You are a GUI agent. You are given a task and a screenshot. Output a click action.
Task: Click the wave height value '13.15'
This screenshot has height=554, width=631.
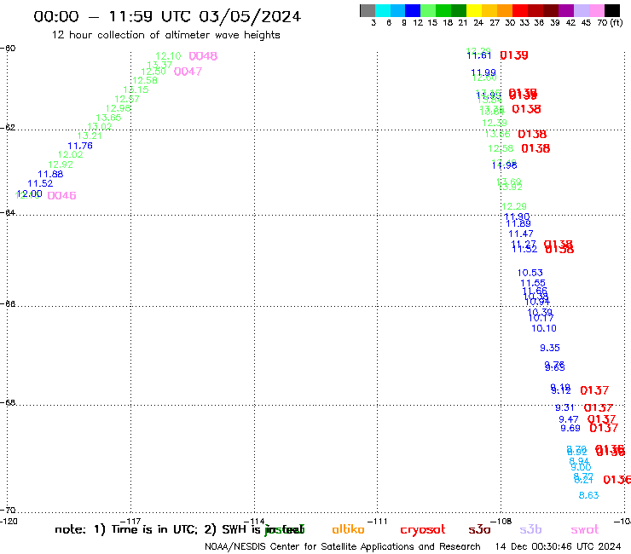(136, 89)
